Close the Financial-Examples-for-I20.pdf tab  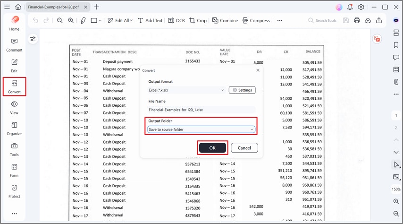coord(85,7)
